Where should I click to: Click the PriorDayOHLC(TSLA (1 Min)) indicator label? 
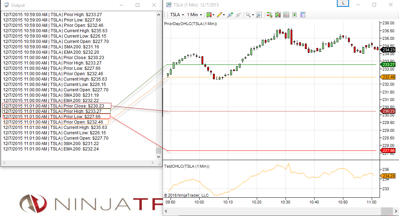(x=191, y=24)
